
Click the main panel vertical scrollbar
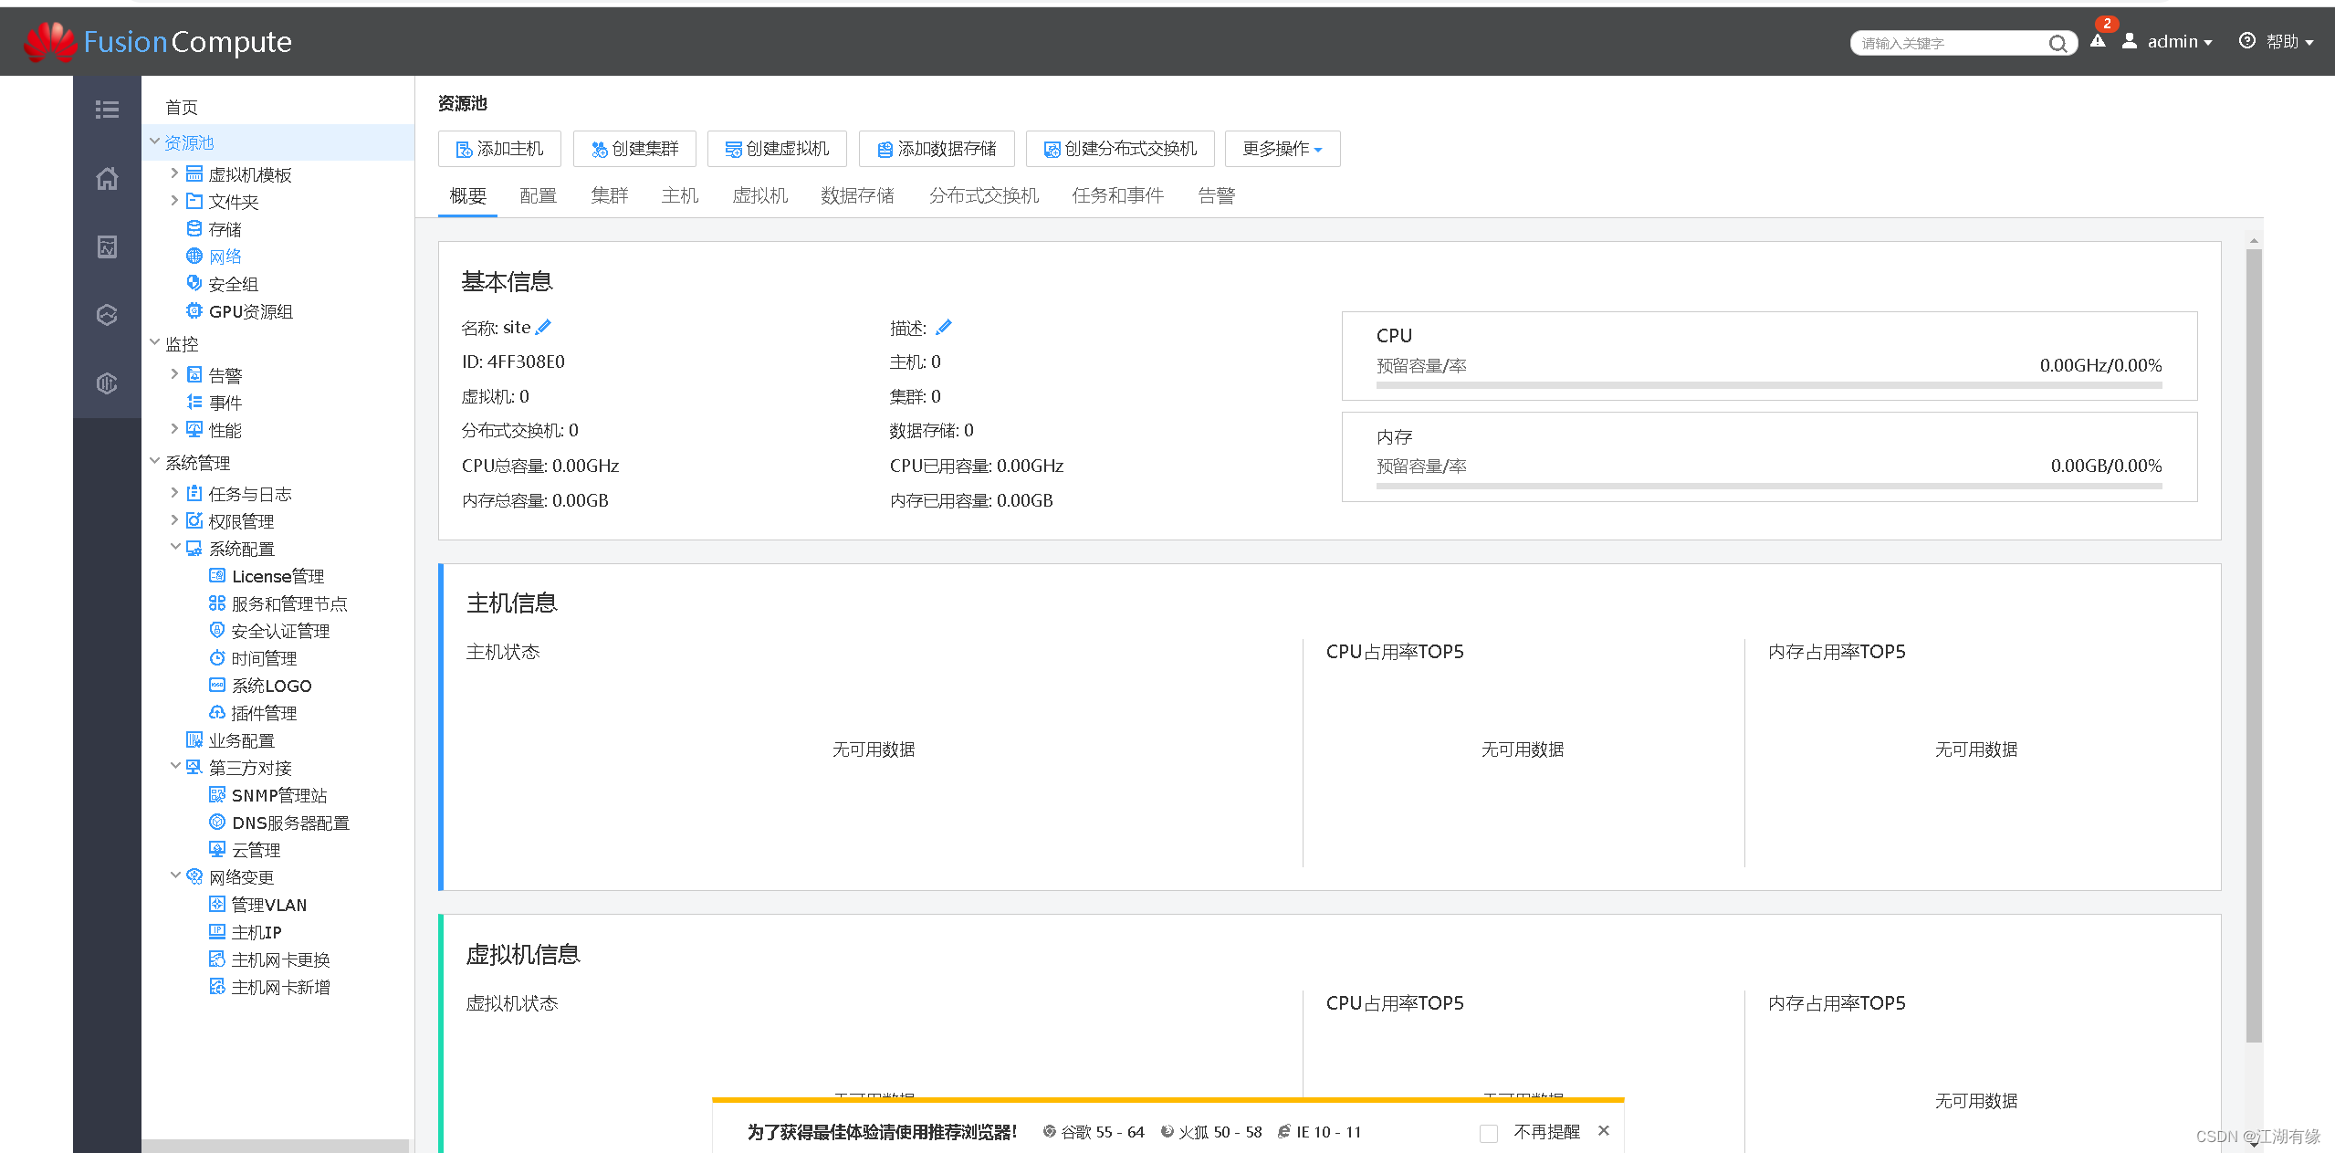[2254, 644]
